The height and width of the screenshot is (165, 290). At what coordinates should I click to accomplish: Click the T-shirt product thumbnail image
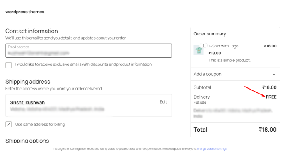pyautogui.click(x=198, y=51)
